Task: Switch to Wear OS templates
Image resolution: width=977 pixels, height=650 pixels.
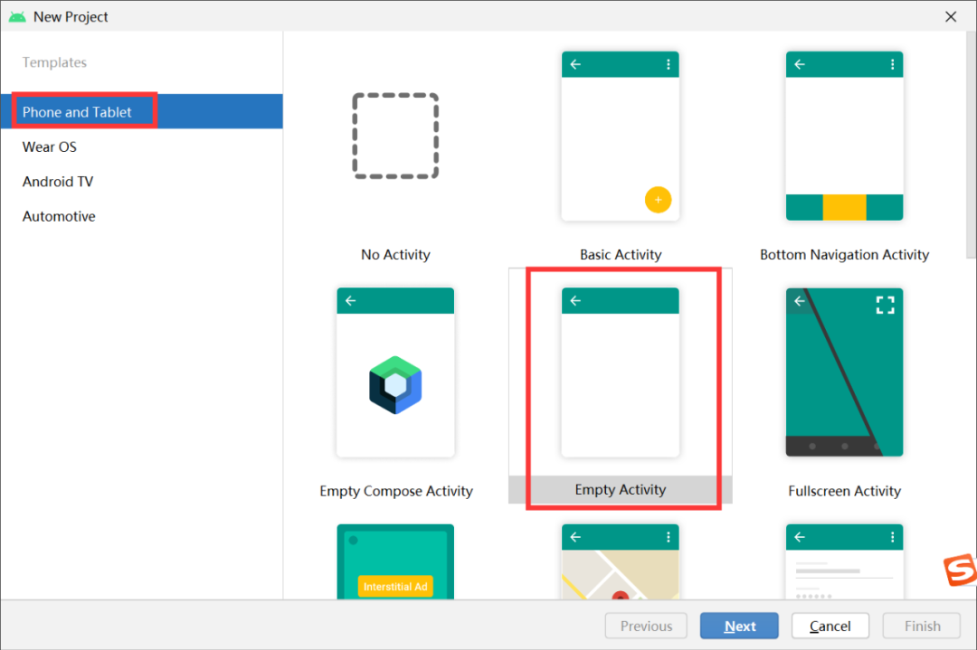Action: [141, 147]
